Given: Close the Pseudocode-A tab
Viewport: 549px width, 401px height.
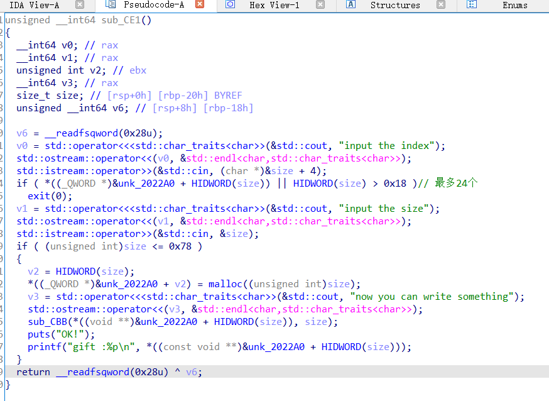Looking at the screenshot, I should [x=200, y=5].
